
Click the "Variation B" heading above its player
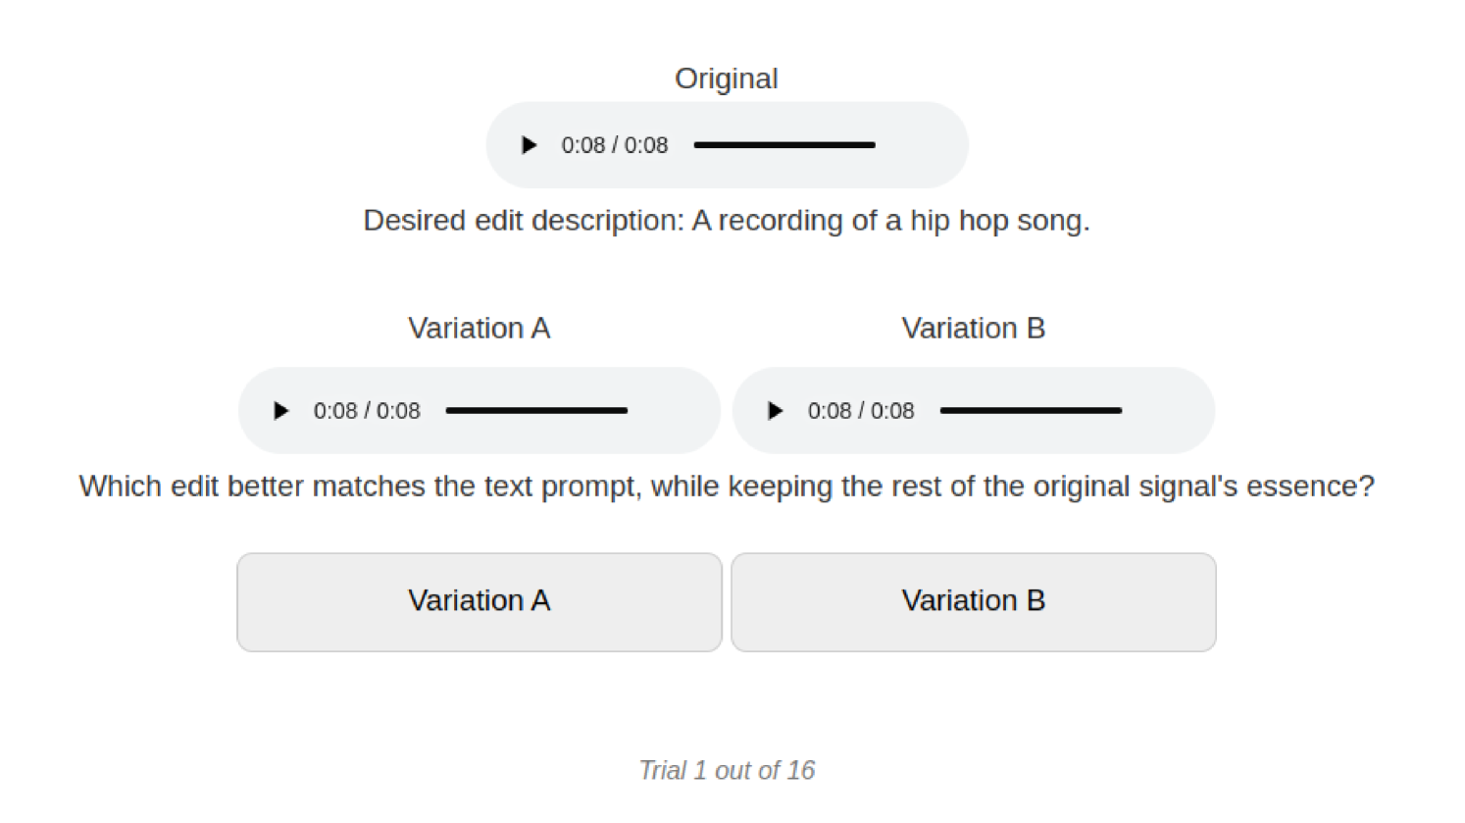[974, 328]
